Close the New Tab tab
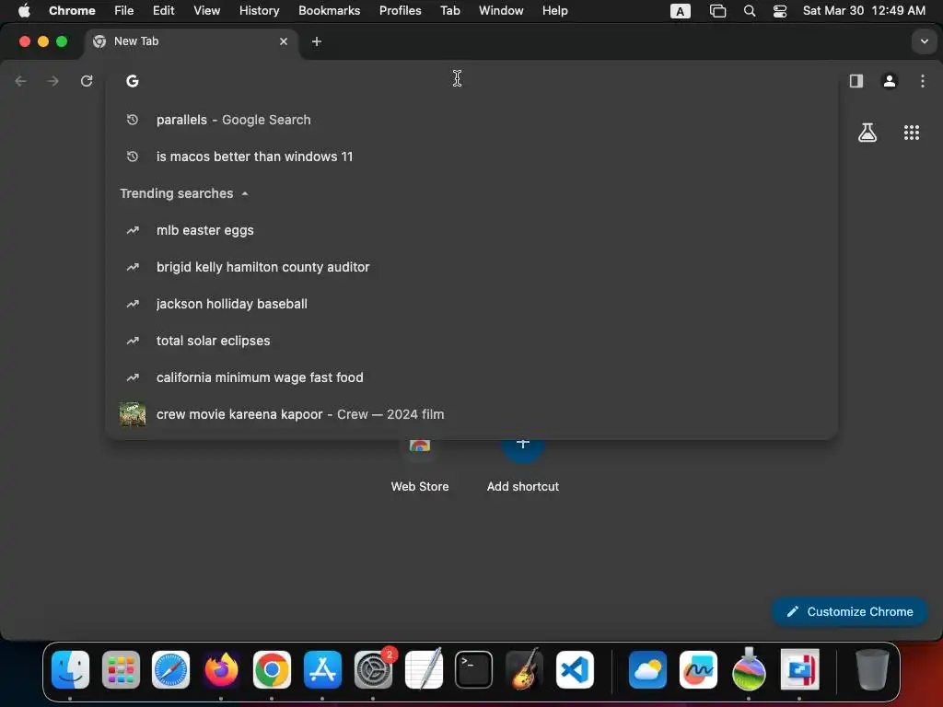This screenshot has height=707, width=943. click(284, 41)
